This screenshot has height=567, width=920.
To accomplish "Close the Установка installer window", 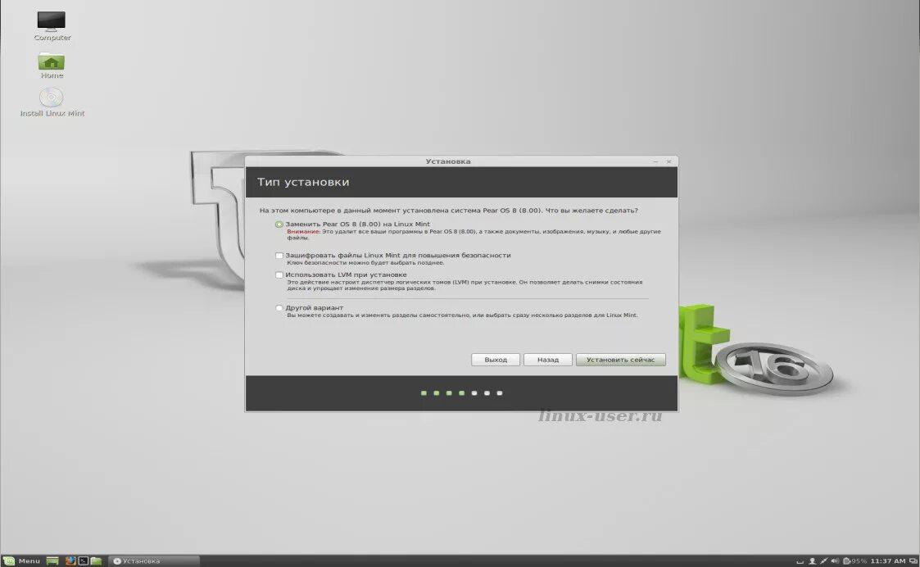I will (668, 161).
